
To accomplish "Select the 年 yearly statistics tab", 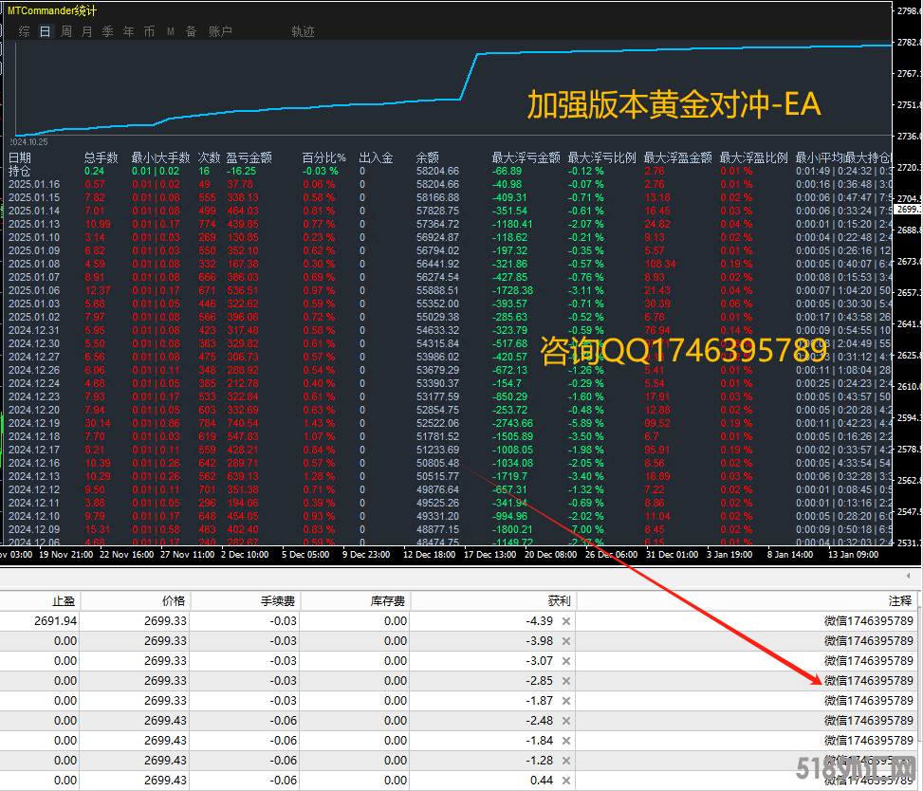I will coord(128,31).
